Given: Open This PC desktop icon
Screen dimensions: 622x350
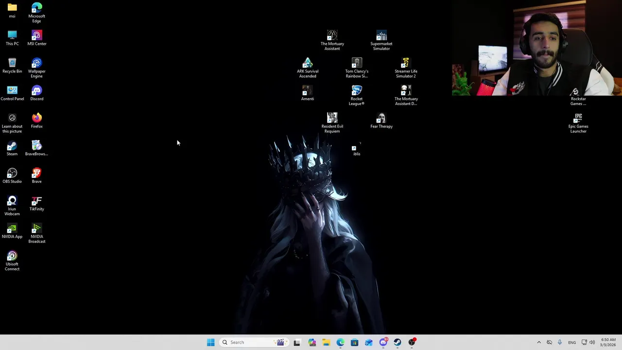Looking at the screenshot, I should click(x=12, y=38).
